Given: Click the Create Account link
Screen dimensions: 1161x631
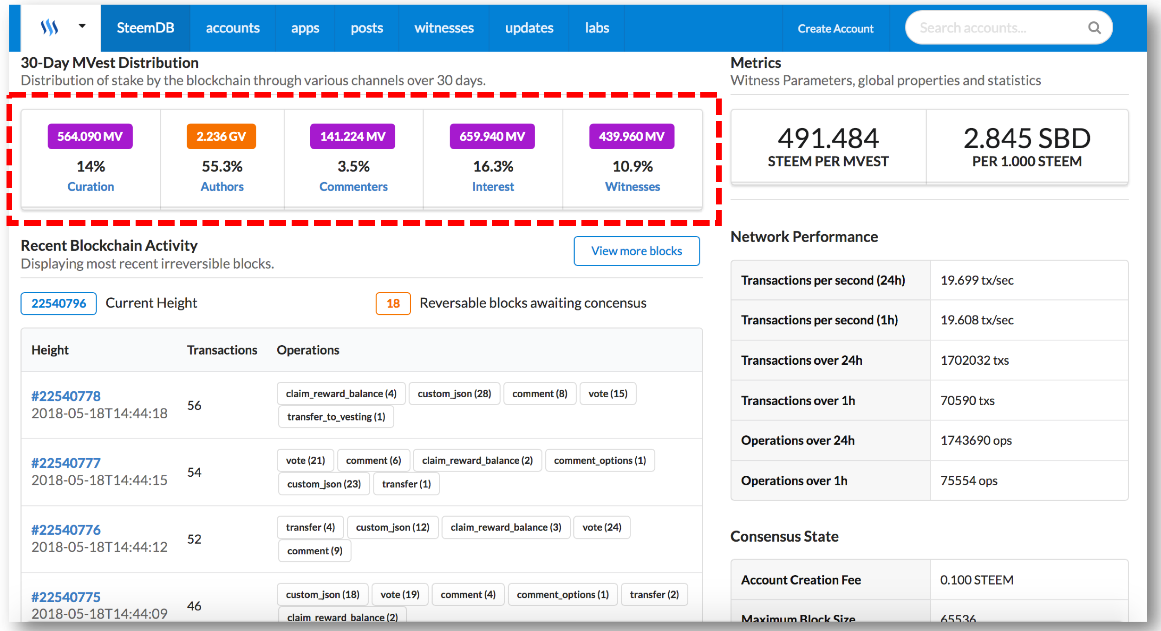Looking at the screenshot, I should coord(835,28).
